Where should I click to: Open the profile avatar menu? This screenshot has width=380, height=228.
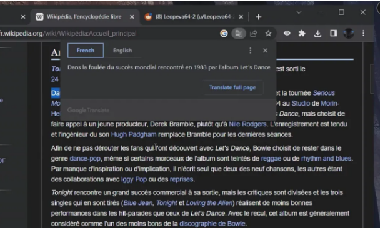click(349, 33)
